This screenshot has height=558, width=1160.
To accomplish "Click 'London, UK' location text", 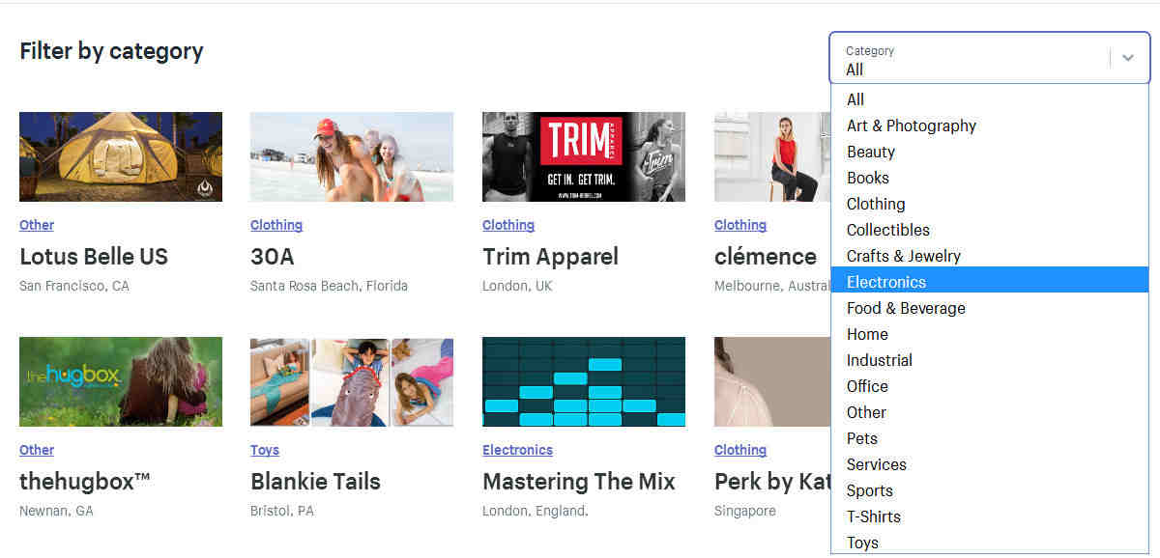I will point(517,286).
